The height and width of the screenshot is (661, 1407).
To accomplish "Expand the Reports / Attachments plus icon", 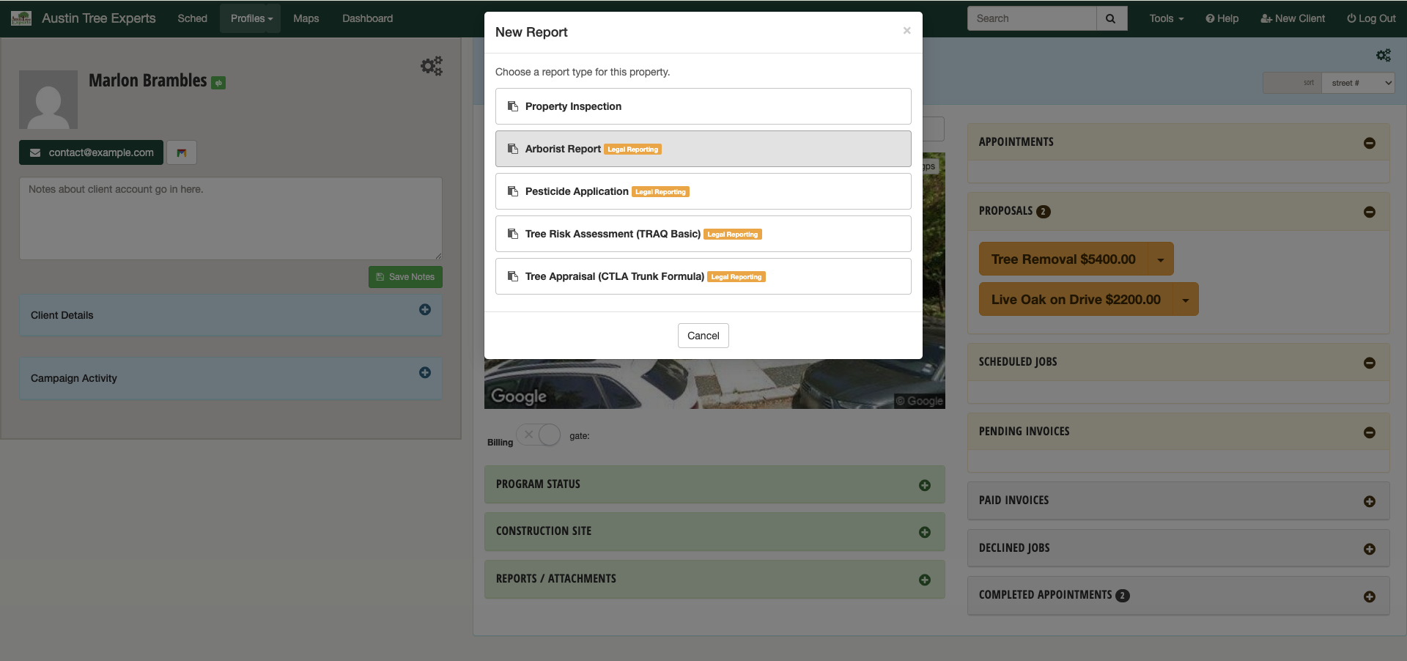I will click(x=925, y=580).
